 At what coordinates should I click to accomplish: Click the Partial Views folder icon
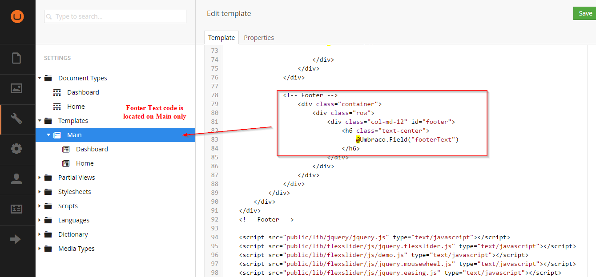48,178
